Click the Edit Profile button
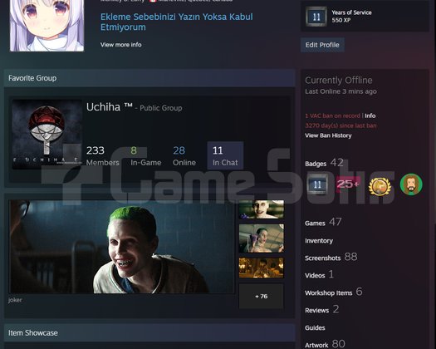The width and height of the screenshot is (436, 349). tap(322, 45)
